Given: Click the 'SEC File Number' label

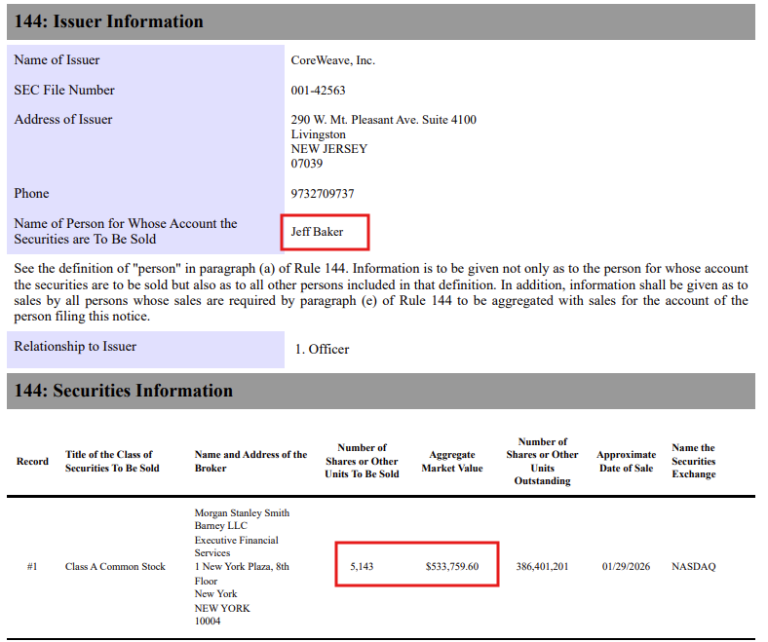Looking at the screenshot, I should [x=64, y=90].
